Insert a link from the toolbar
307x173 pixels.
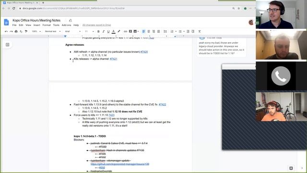point(125,31)
